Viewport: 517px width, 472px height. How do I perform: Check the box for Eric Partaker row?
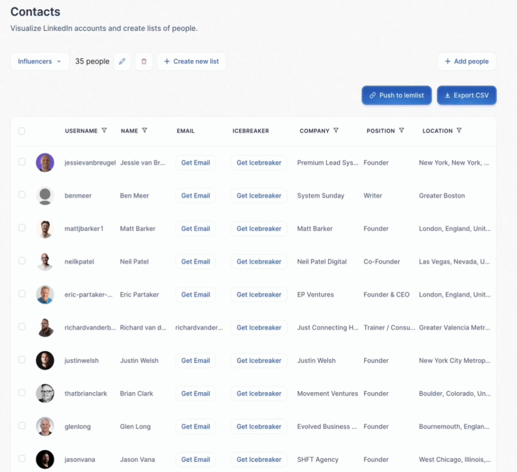tap(22, 294)
